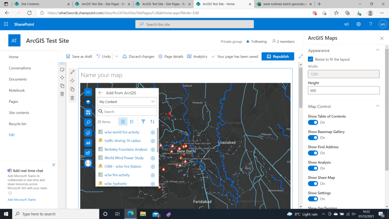Open SharePoint help question mark
The image size is (389, 219).
pyautogui.click(x=371, y=24)
